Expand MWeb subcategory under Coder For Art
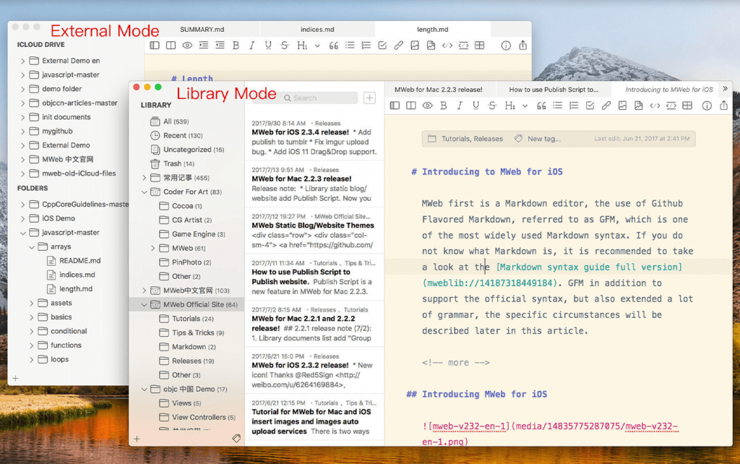This screenshot has width=740, height=464. pos(153,249)
